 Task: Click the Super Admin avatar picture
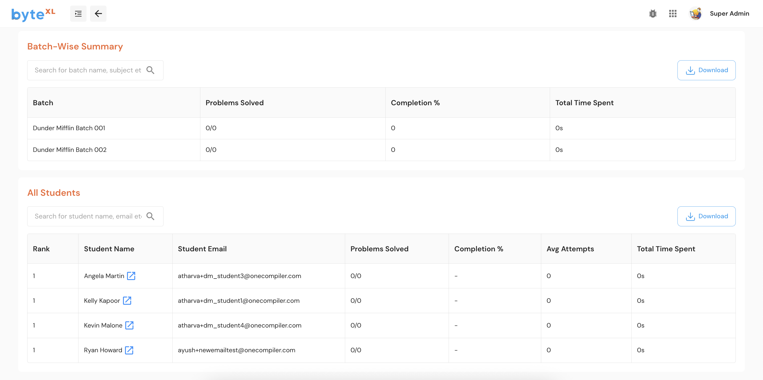click(x=695, y=14)
